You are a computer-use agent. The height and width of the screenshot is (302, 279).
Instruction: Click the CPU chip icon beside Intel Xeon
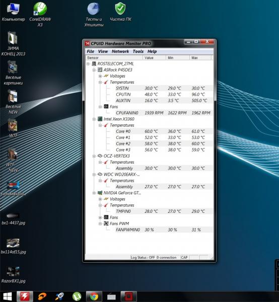tap(100, 119)
